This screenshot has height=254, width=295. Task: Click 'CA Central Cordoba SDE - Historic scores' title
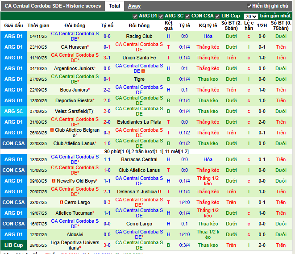(53, 6)
